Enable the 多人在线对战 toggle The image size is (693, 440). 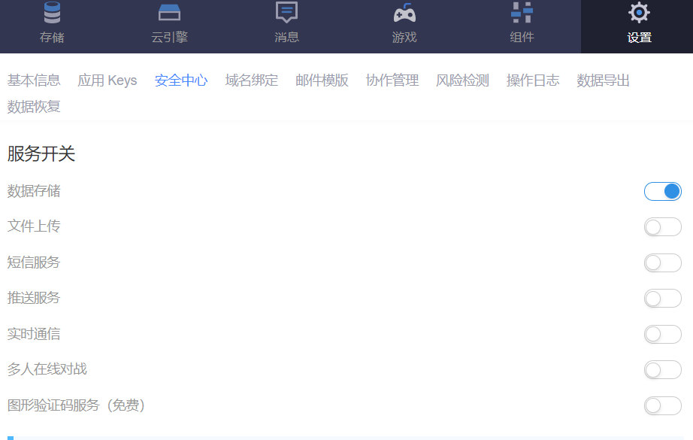[662, 370]
